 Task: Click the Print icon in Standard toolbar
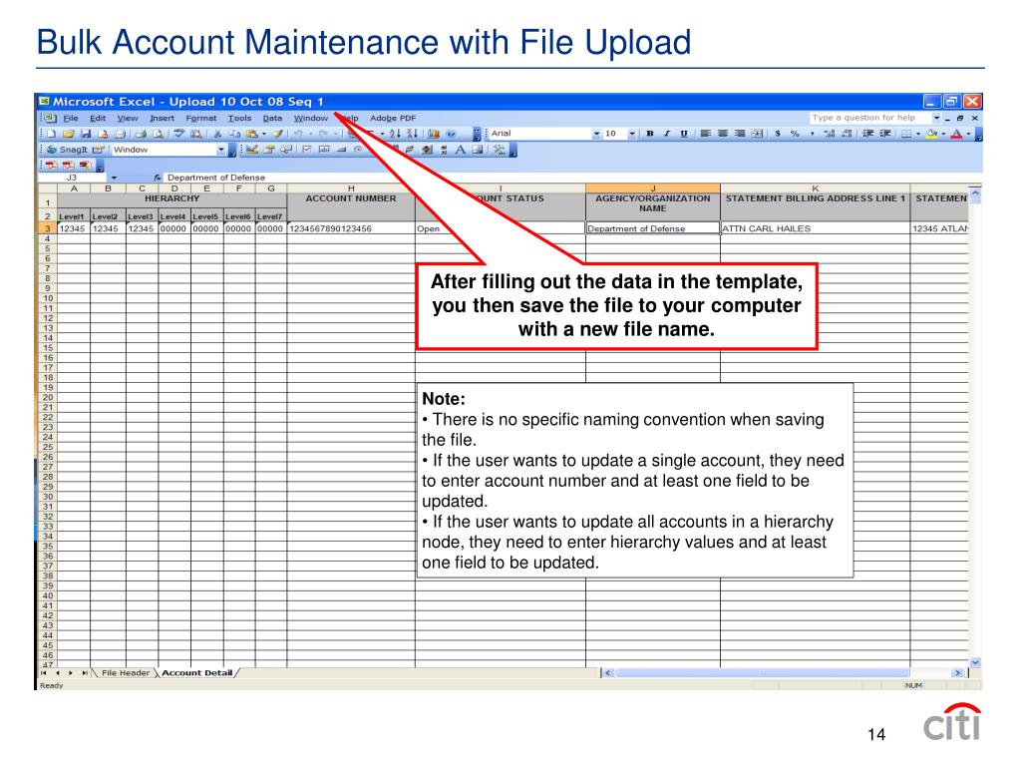(140, 134)
